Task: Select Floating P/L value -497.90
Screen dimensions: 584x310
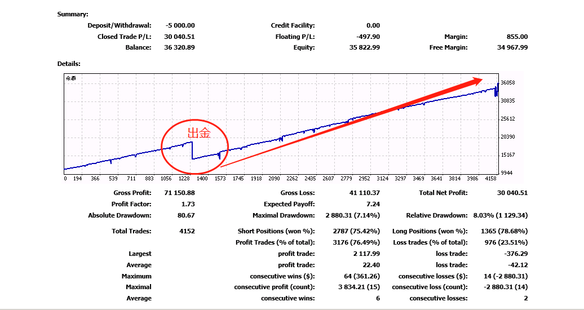Action: tap(369, 37)
